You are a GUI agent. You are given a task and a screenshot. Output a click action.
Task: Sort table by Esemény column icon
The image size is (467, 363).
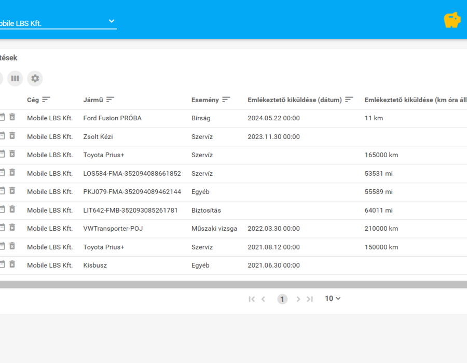point(226,100)
